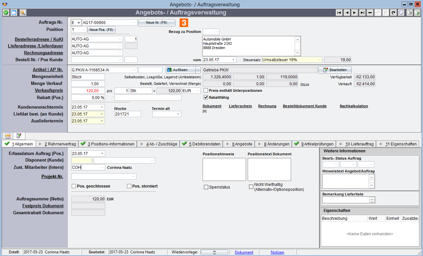
Task: Open the order type dropdown showing E
Action: pyautogui.click(x=78, y=23)
